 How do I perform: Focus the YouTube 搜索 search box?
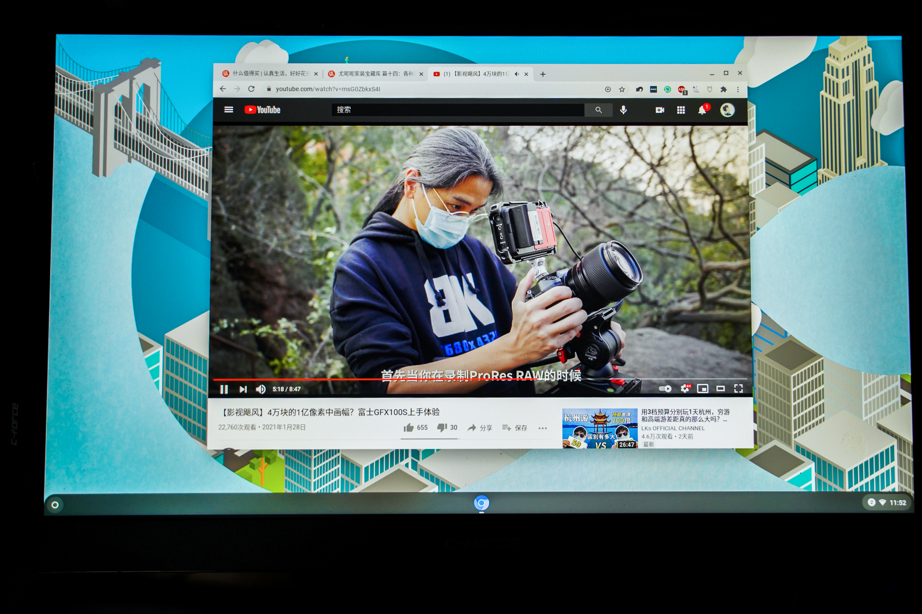click(458, 110)
